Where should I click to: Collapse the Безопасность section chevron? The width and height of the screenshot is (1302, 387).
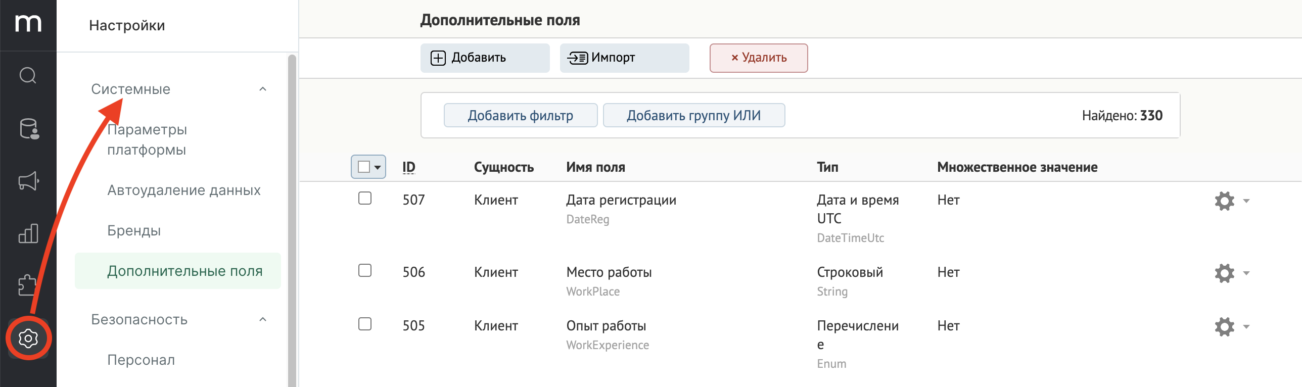coord(263,319)
